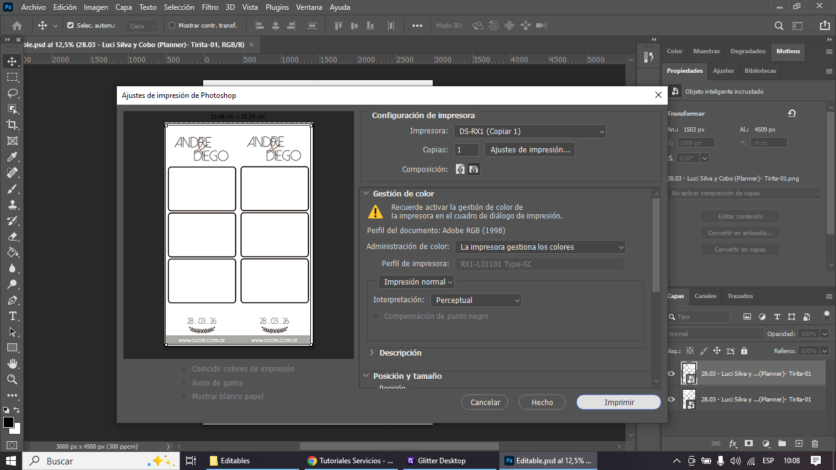Set landscape orientation in the print dialog

(474, 170)
